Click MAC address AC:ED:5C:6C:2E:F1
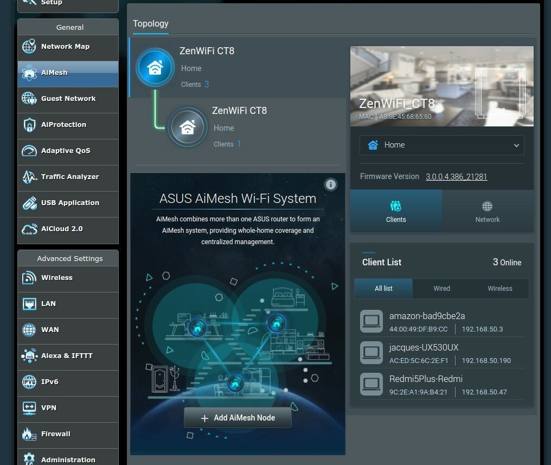 419,361
